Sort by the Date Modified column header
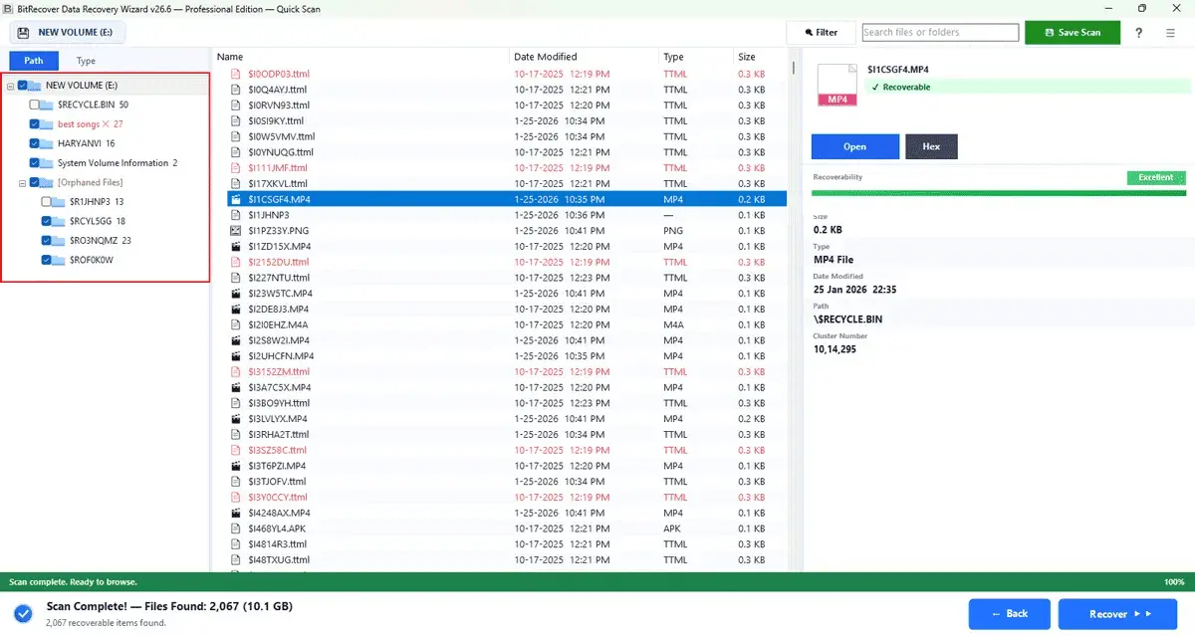The height and width of the screenshot is (636, 1195). (x=584, y=57)
